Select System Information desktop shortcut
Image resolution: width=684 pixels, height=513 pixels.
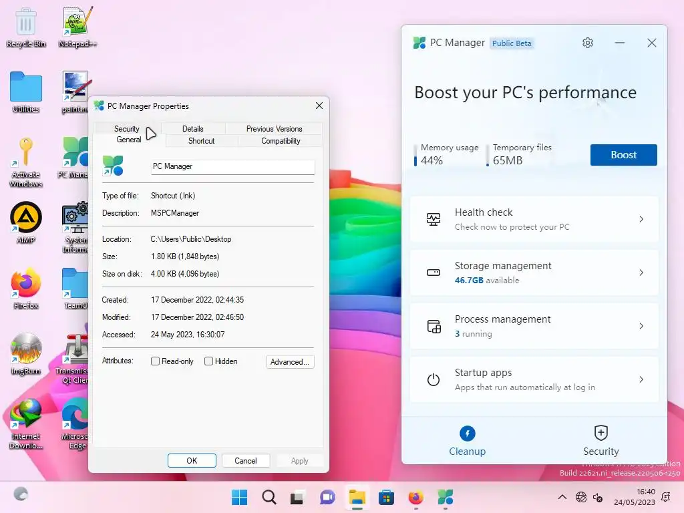point(75,228)
